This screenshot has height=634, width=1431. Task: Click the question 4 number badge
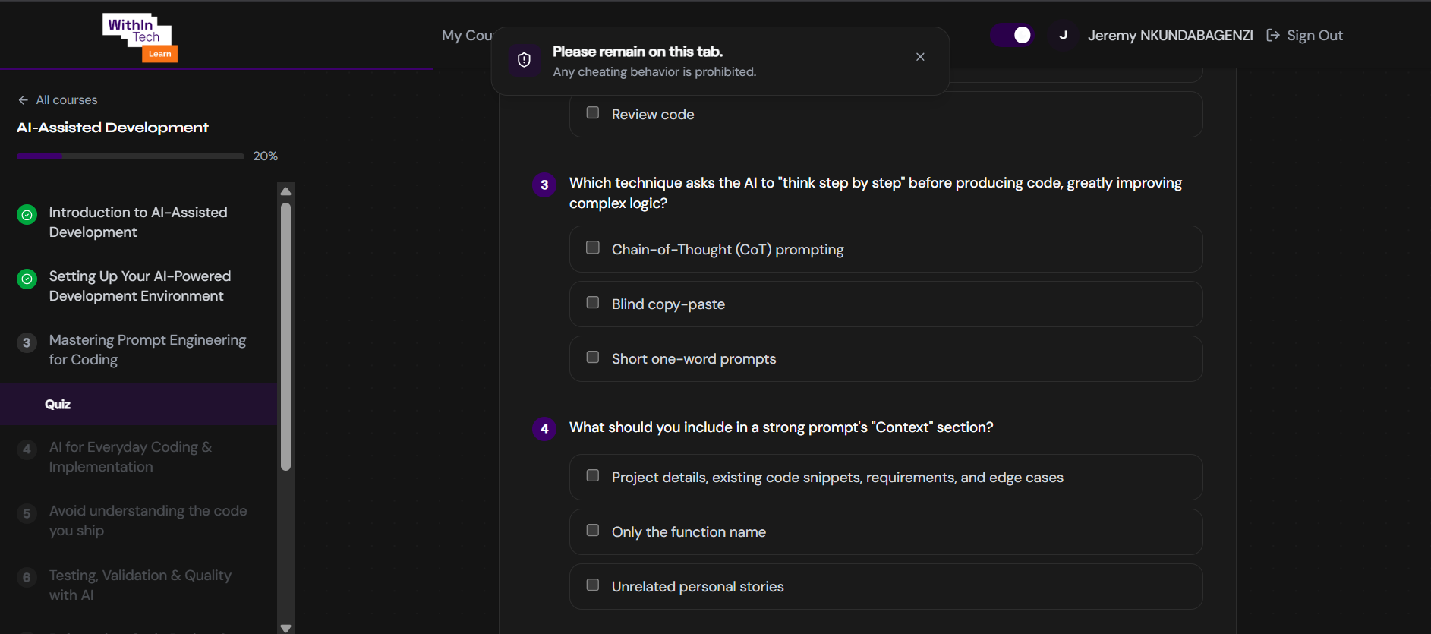click(544, 429)
